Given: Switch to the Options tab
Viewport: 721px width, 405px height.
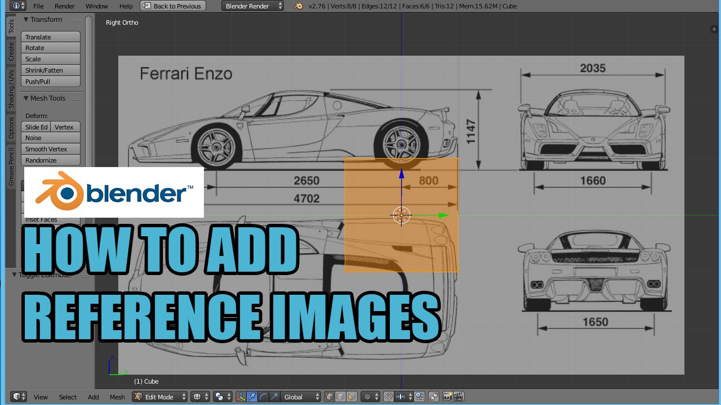Looking at the screenshot, I should tap(11, 128).
